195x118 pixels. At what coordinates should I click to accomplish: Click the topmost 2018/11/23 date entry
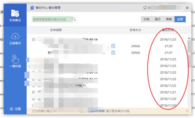[168, 39]
